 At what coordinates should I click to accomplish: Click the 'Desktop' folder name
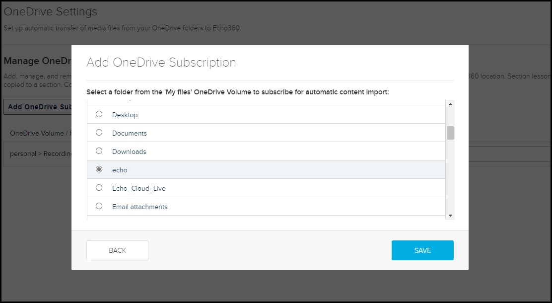click(x=125, y=115)
